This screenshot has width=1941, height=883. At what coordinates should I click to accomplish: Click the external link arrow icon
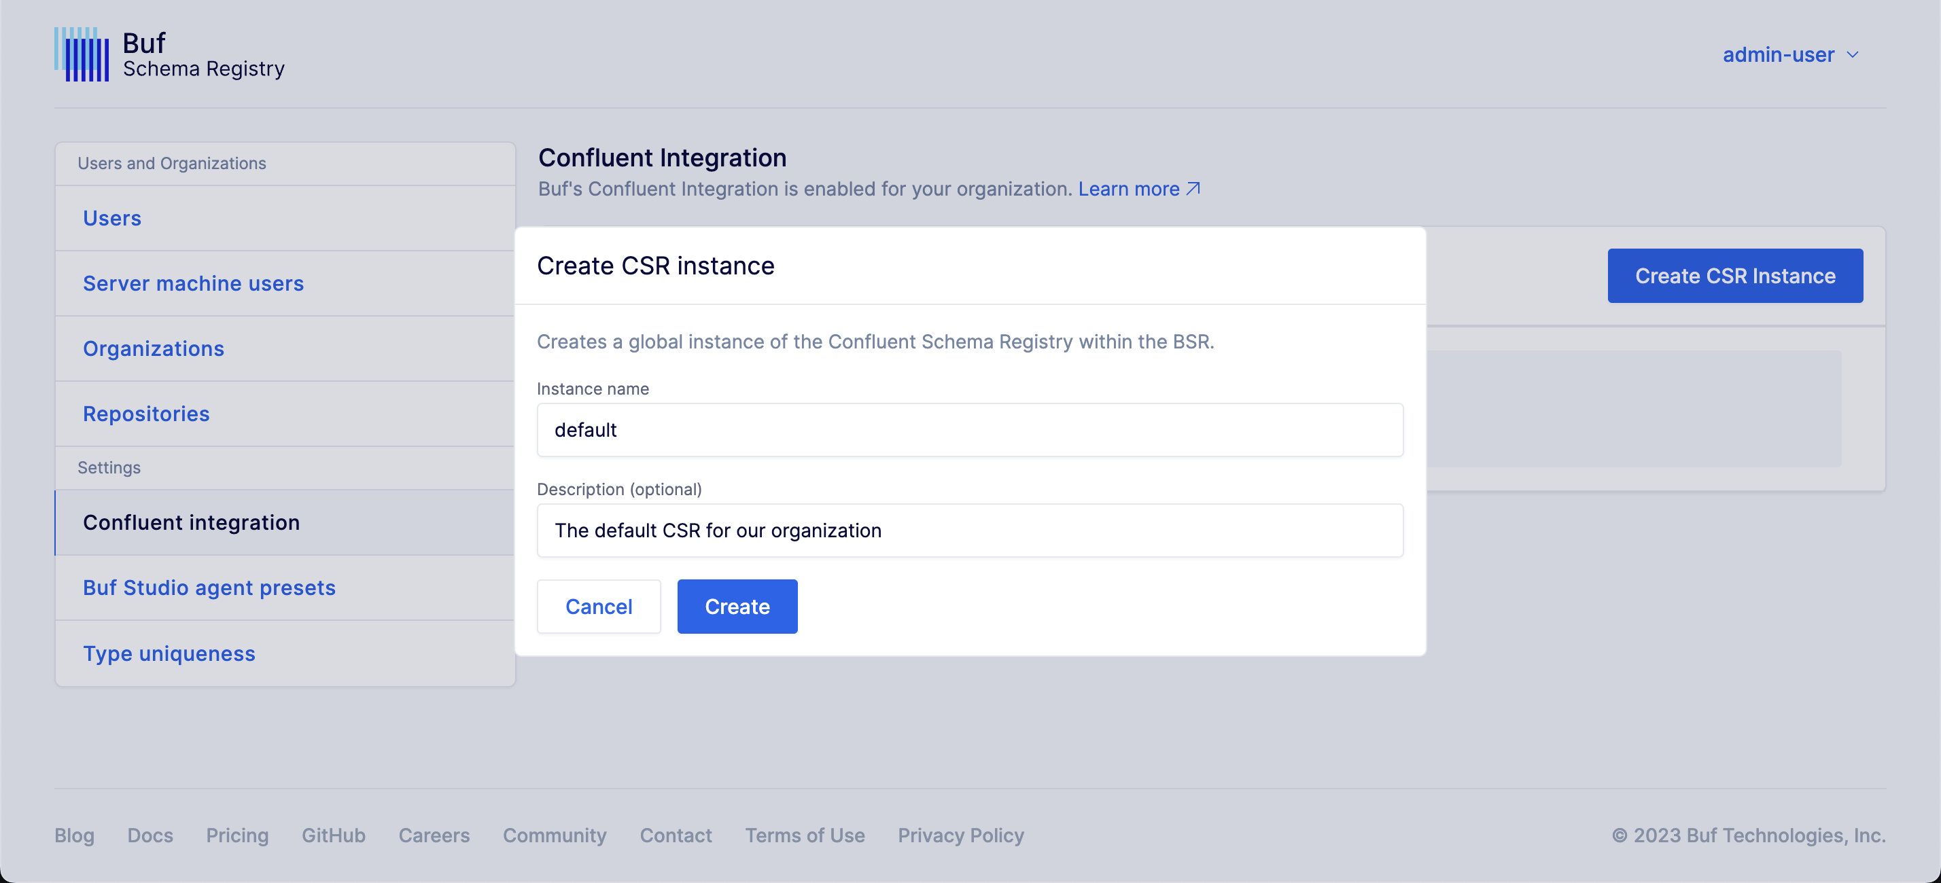[x=1193, y=188]
